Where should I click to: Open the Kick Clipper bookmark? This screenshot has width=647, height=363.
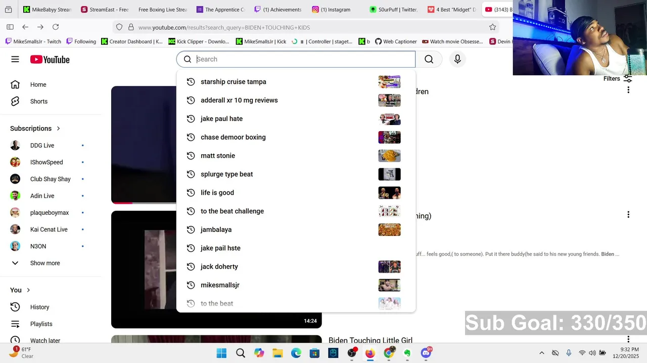pyautogui.click(x=199, y=41)
